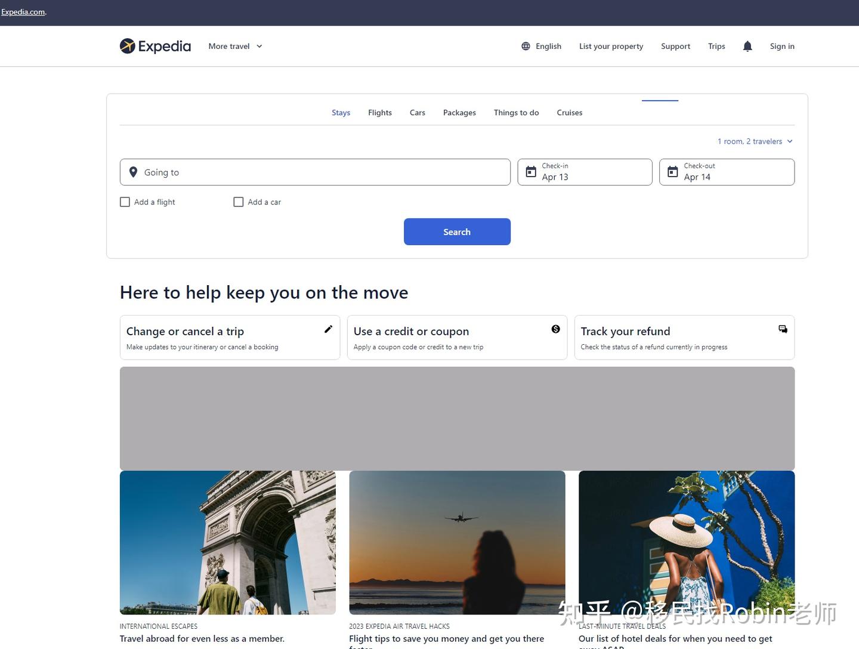Open the Check-in Apr 13 date picker
Viewport: 859px width, 649px height.
point(585,172)
